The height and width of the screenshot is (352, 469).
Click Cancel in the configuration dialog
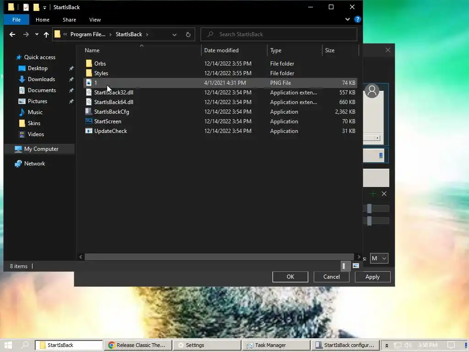(x=332, y=277)
